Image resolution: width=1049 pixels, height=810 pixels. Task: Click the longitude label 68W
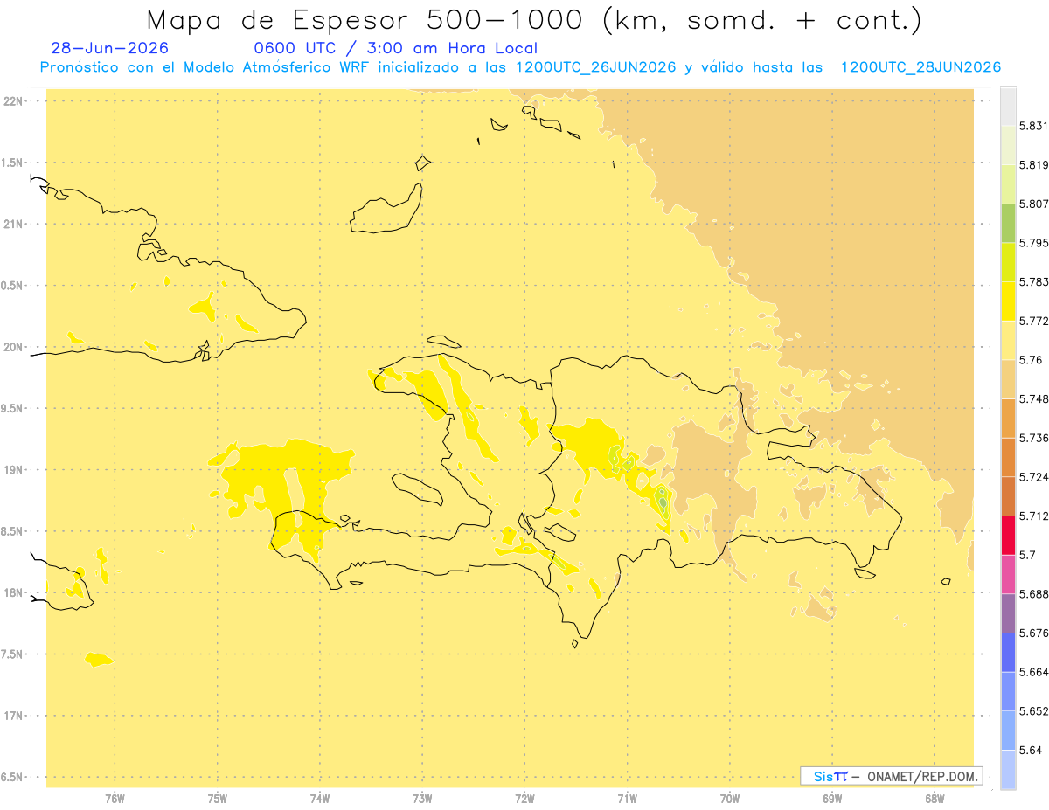(934, 798)
